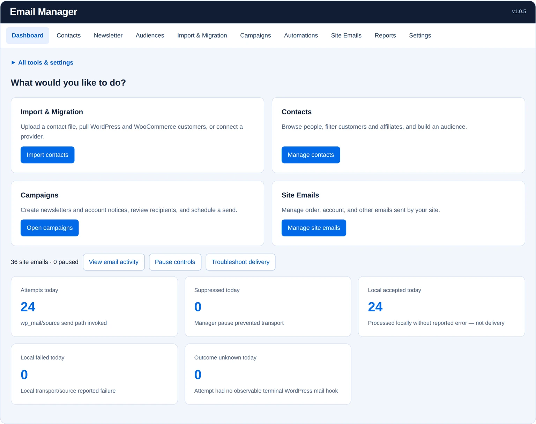Open the Automations tab
Image resolution: width=536 pixels, height=424 pixels.
click(x=301, y=36)
